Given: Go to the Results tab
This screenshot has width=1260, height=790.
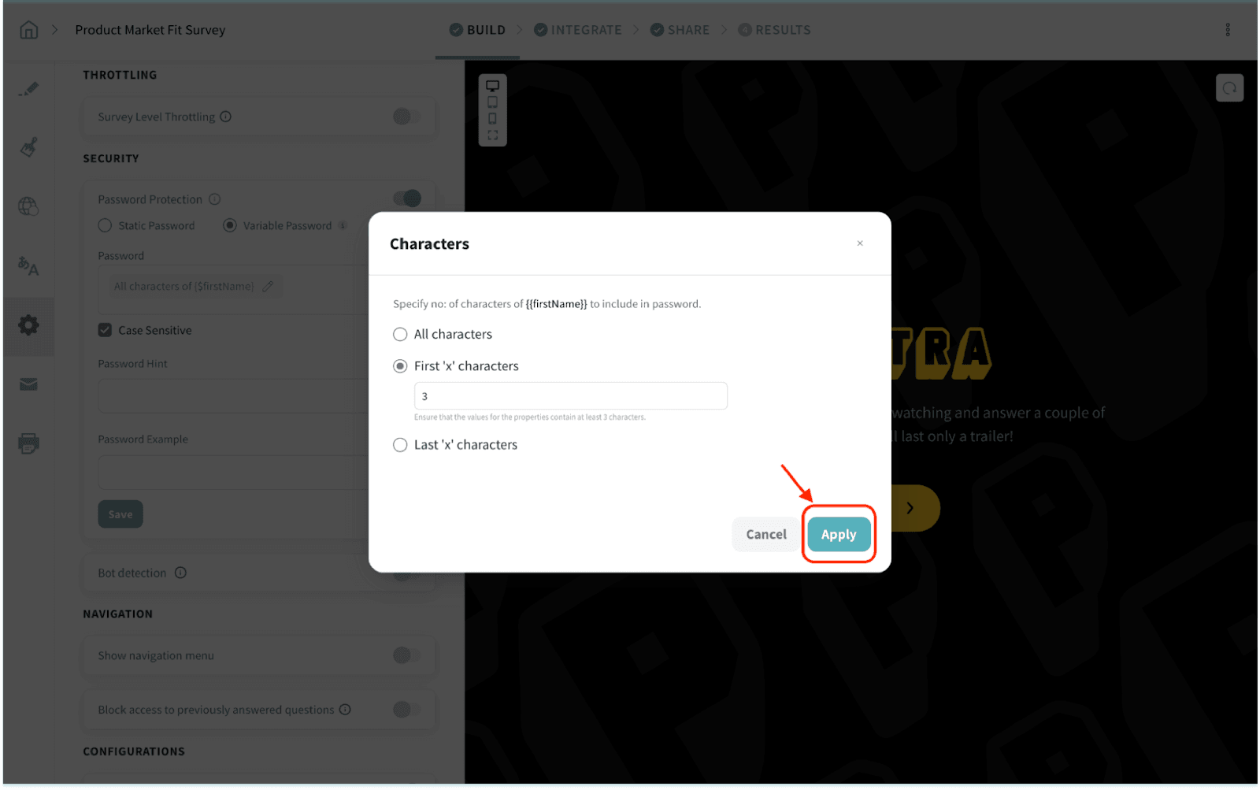Looking at the screenshot, I should [x=774, y=30].
